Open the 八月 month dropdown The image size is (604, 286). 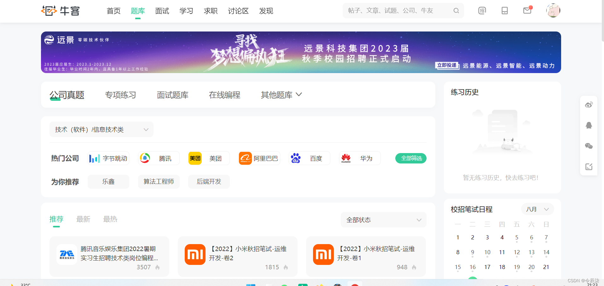(x=537, y=209)
